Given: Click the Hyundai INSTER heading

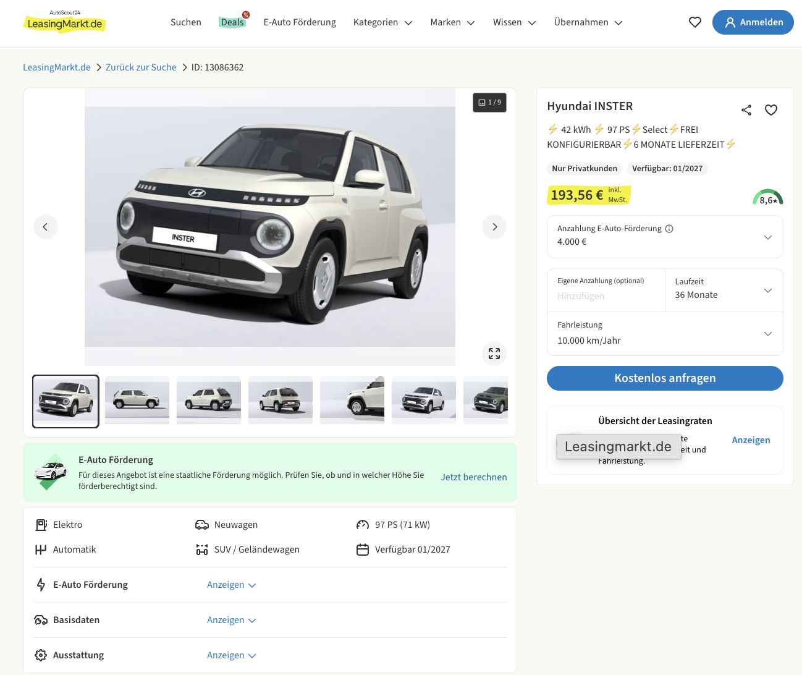Looking at the screenshot, I should pyautogui.click(x=590, y=106).
